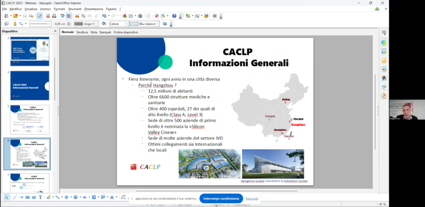Click the Zoom magnifier icon
Screen dimensions: 425x207
coord(163,16)
